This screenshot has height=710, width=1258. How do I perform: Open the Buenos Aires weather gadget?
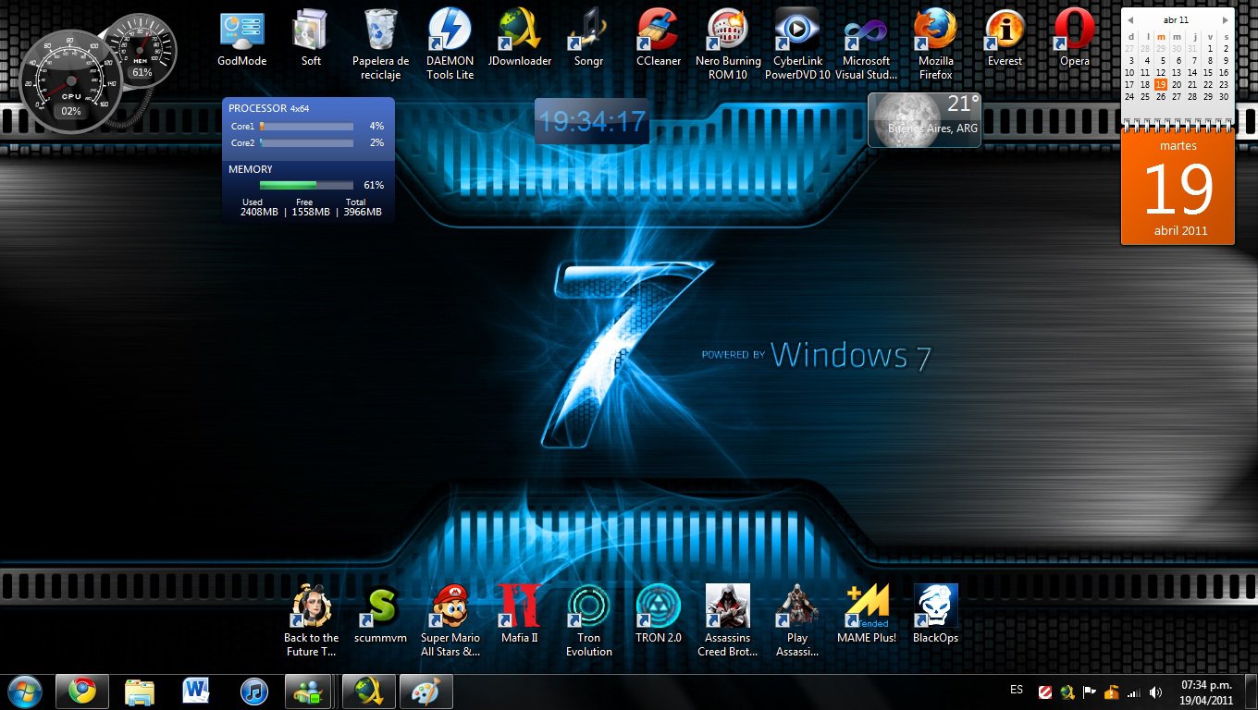(924, 119)
